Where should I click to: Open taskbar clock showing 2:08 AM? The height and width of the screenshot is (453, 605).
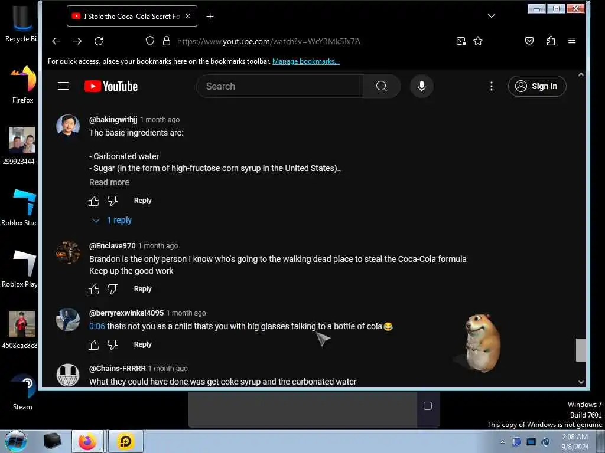(x=575, y=442)
